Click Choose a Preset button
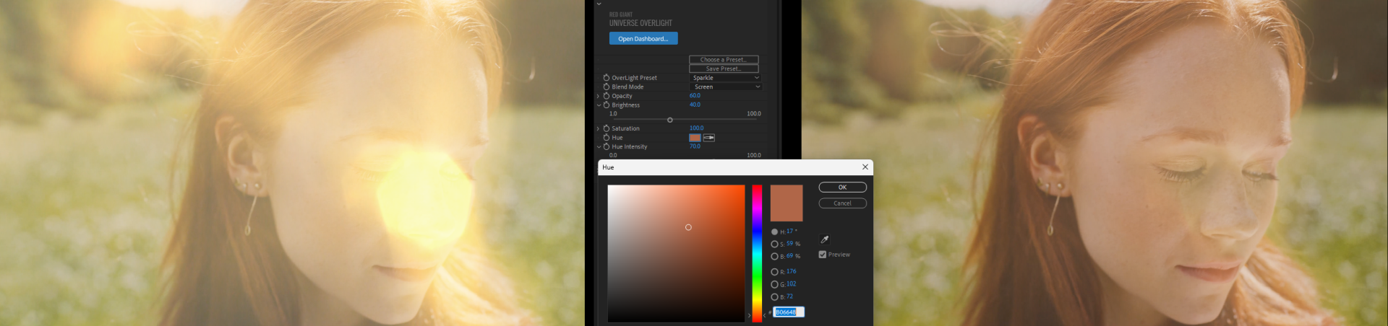Viewport: 1388px width, 326px height. [724, 59]
